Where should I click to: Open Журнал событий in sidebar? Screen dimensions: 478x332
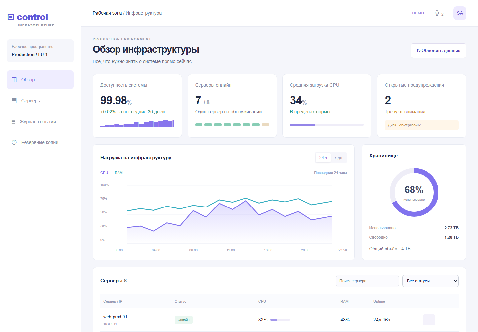40,122
